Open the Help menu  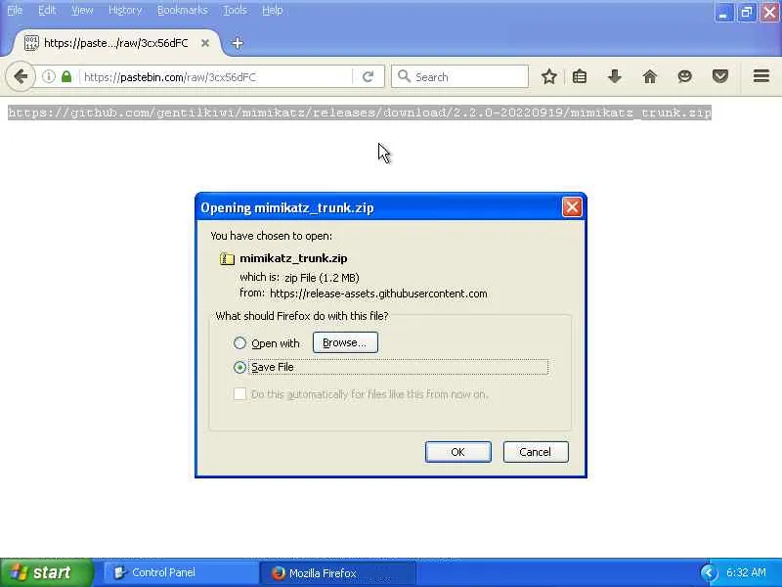(273, 10)
